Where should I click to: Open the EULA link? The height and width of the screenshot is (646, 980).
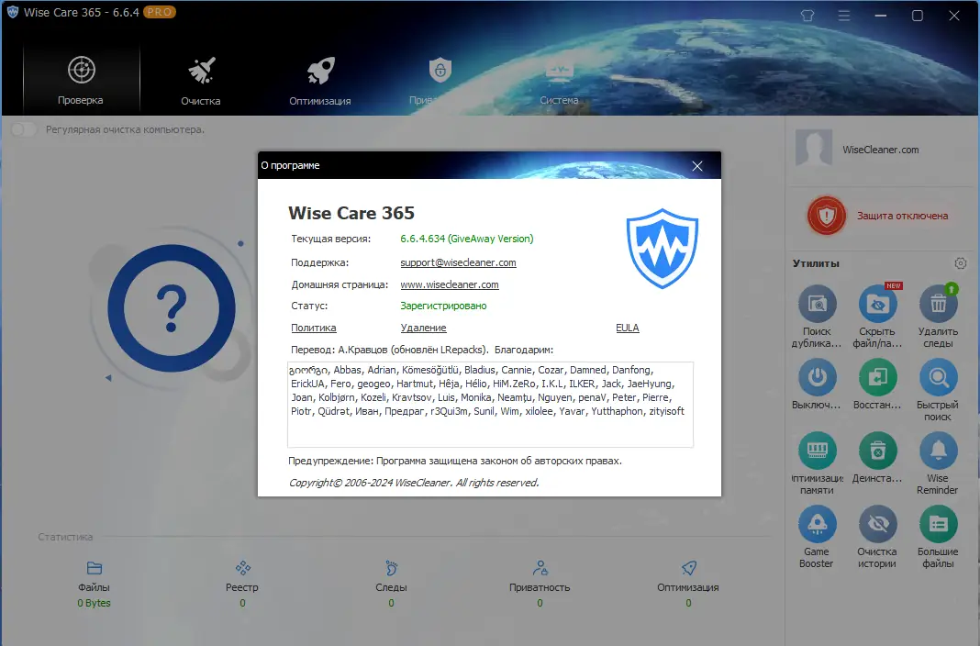[628, 328]
